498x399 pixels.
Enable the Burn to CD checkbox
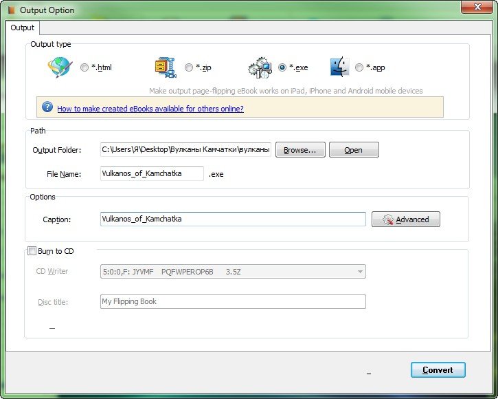click(x=32, y=251)
